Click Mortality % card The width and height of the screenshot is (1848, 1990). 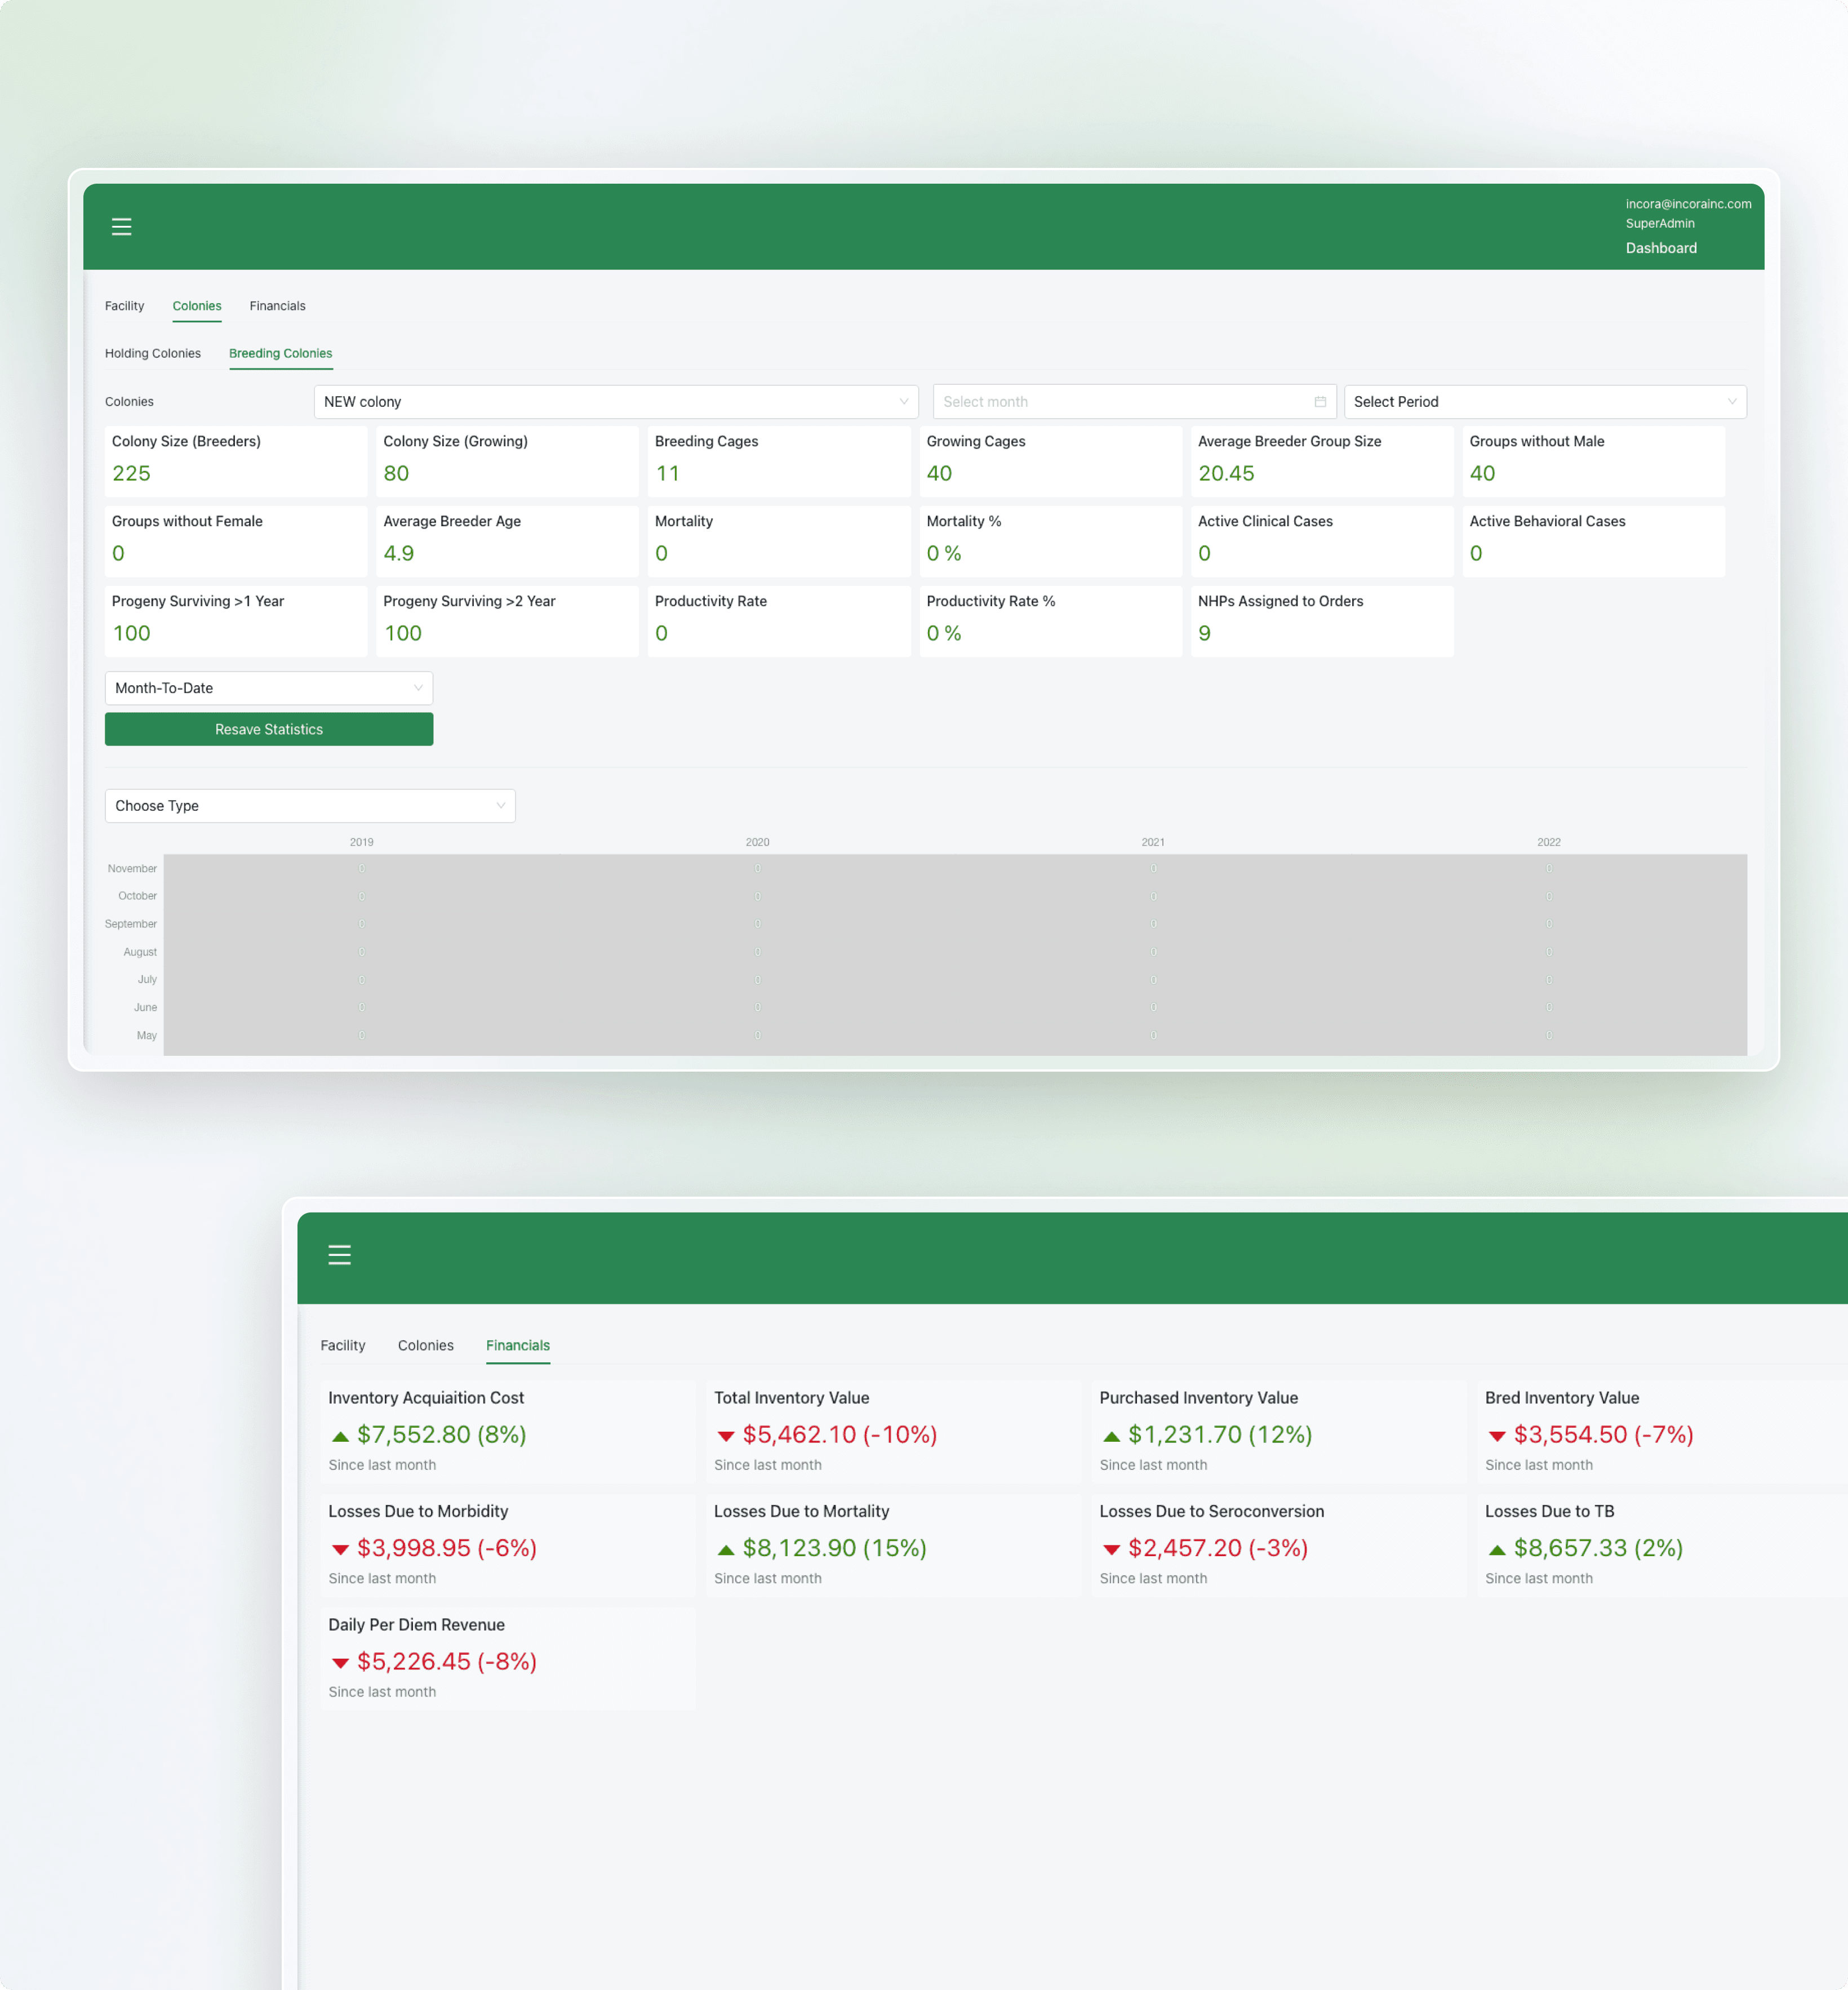pyautogui.click(x=1050, y=541)
